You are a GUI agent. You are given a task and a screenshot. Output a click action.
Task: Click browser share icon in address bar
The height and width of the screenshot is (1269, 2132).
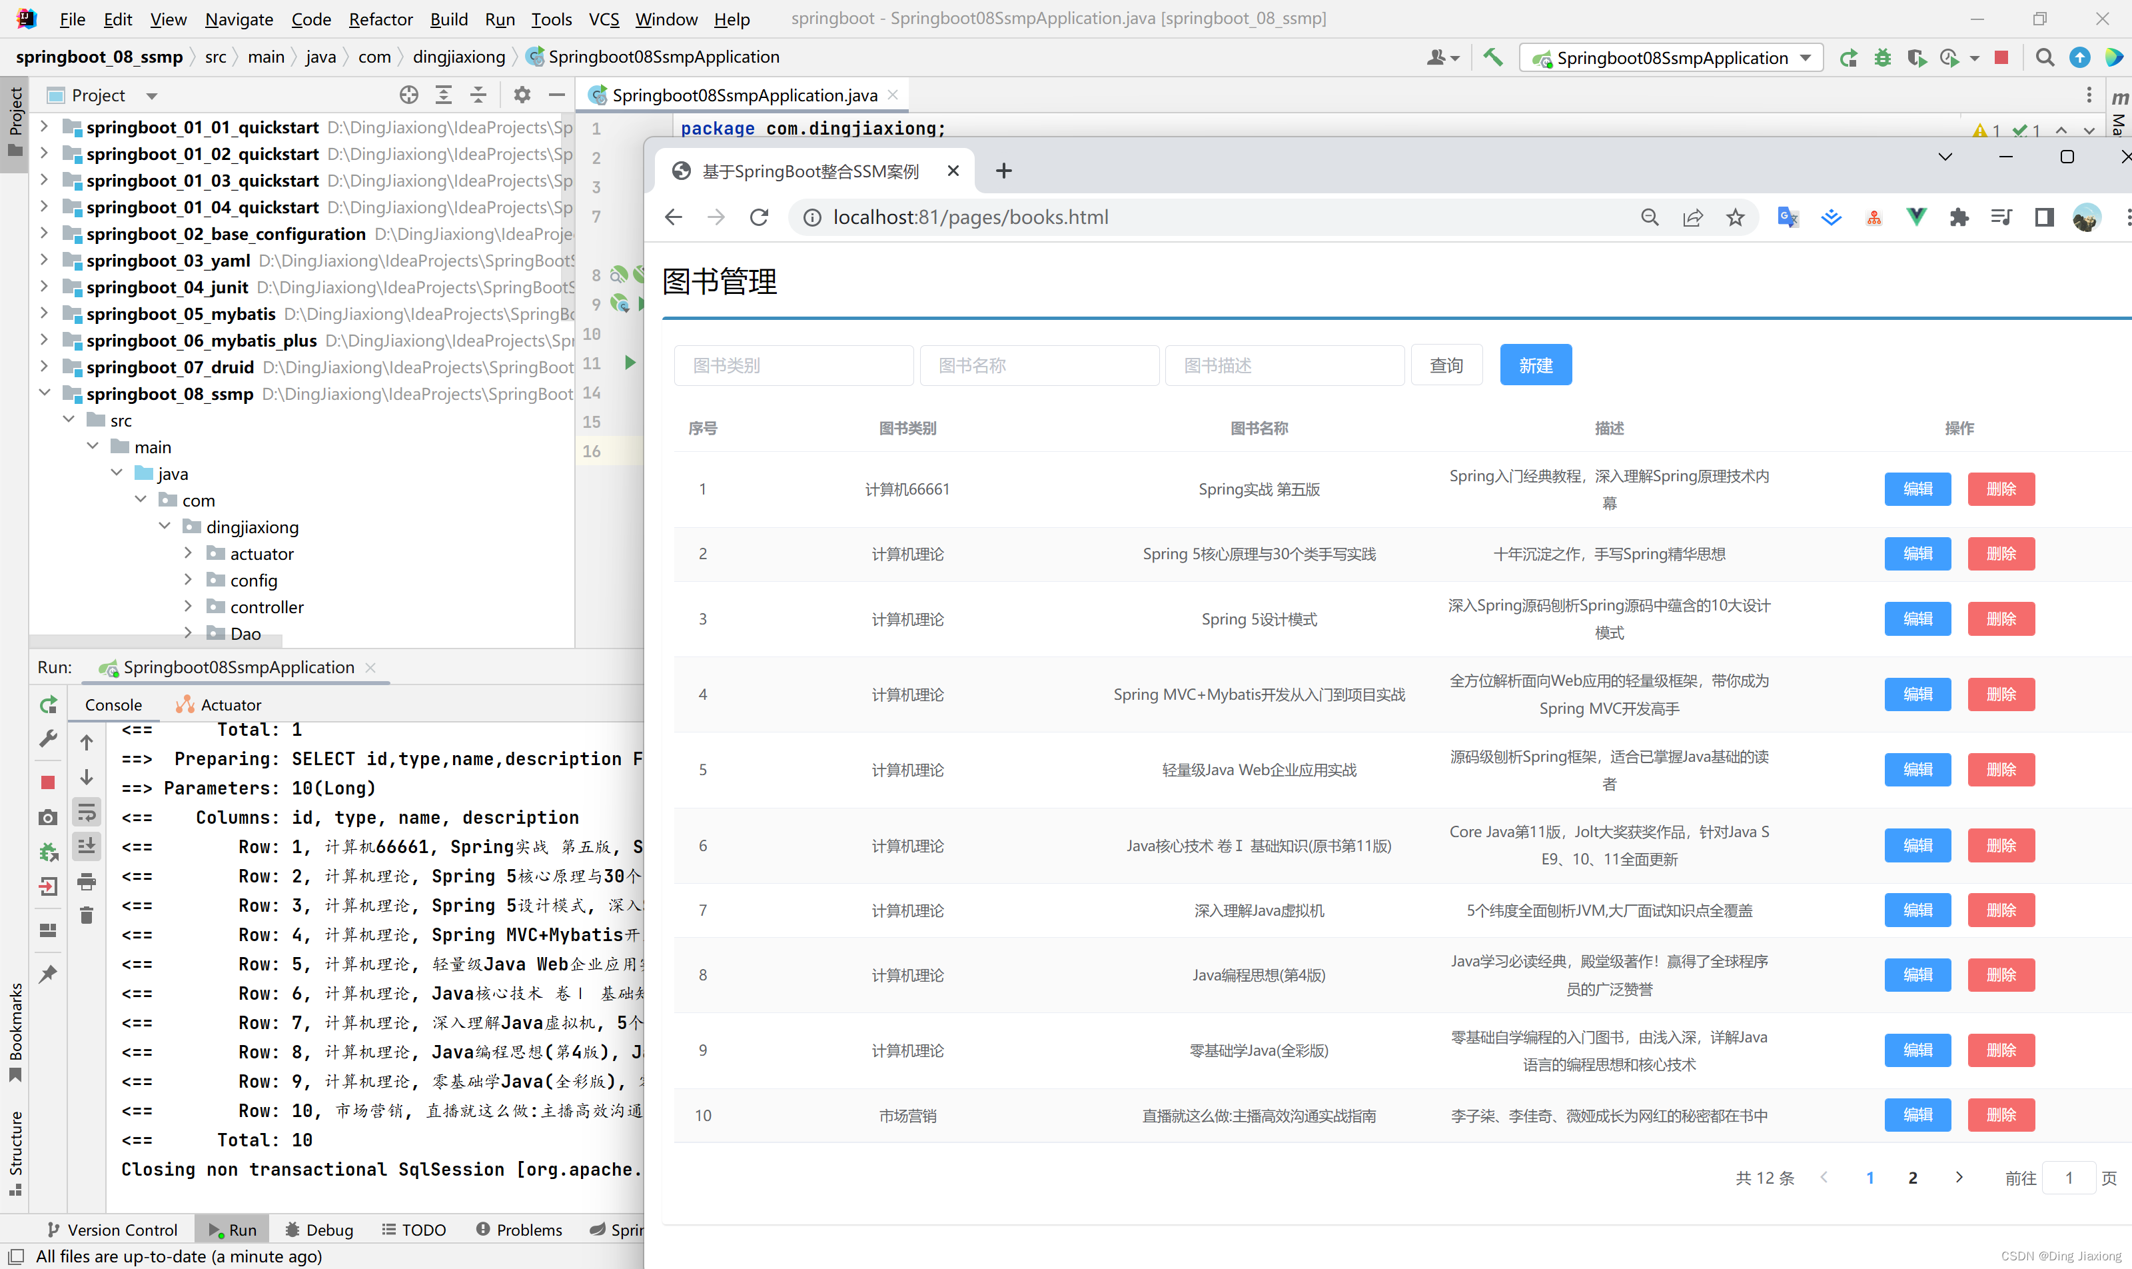(x=1692, y=217)
